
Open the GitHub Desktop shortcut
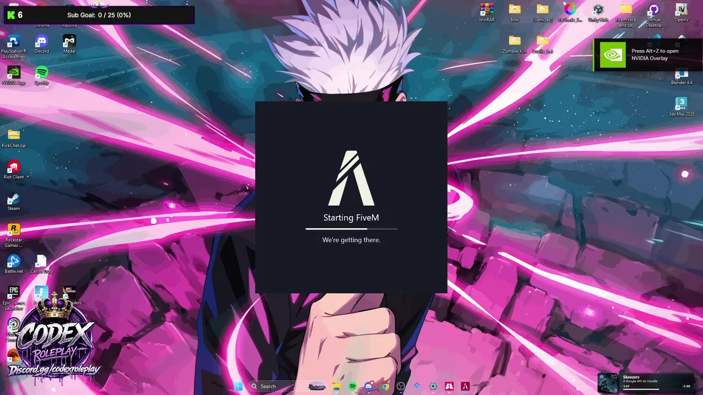[x=654, y=15]
